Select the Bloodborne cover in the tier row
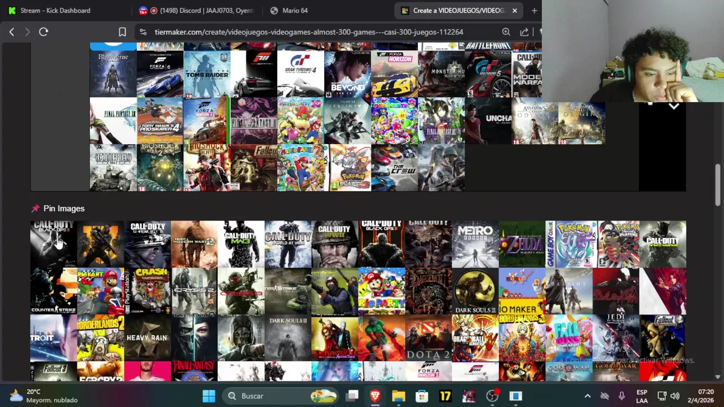This screenshot has height=407, width=724. [x=113, y=74]
